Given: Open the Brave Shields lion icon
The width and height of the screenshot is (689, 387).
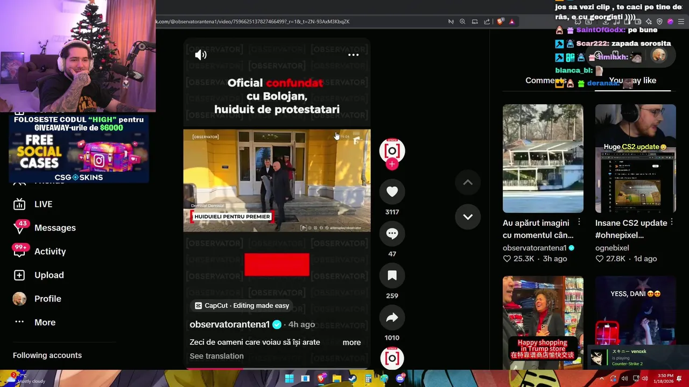Looking at the screenshot, I should click(x=500, y=21).
